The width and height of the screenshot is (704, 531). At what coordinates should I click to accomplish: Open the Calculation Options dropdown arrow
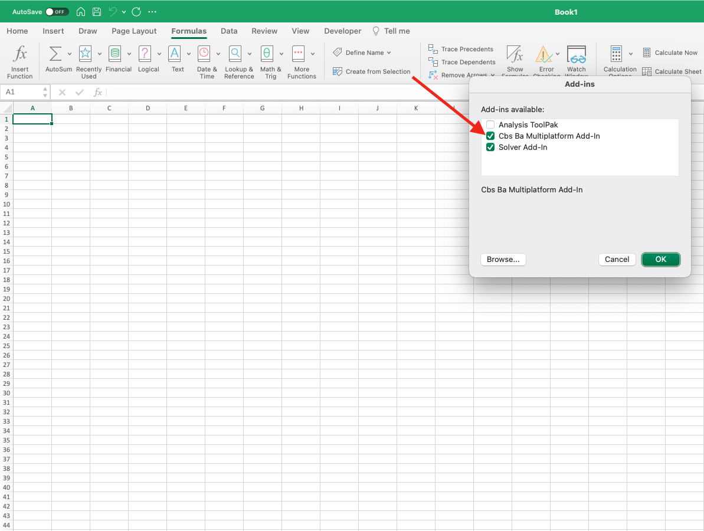click(630, 54)
